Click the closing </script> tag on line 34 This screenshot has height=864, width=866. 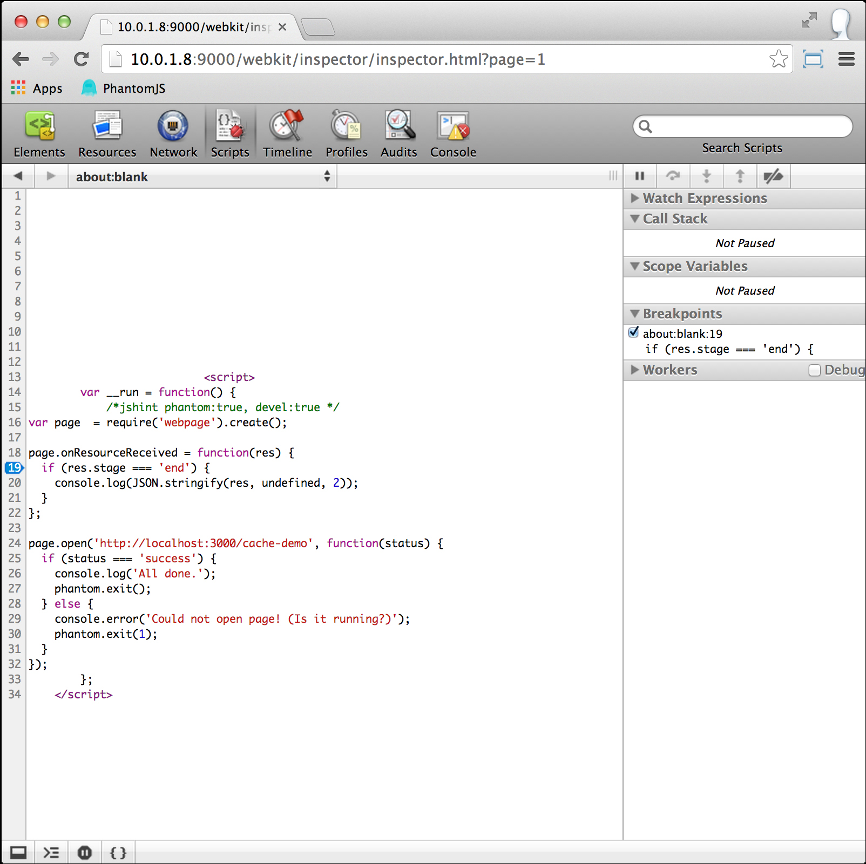pos(83,694)
